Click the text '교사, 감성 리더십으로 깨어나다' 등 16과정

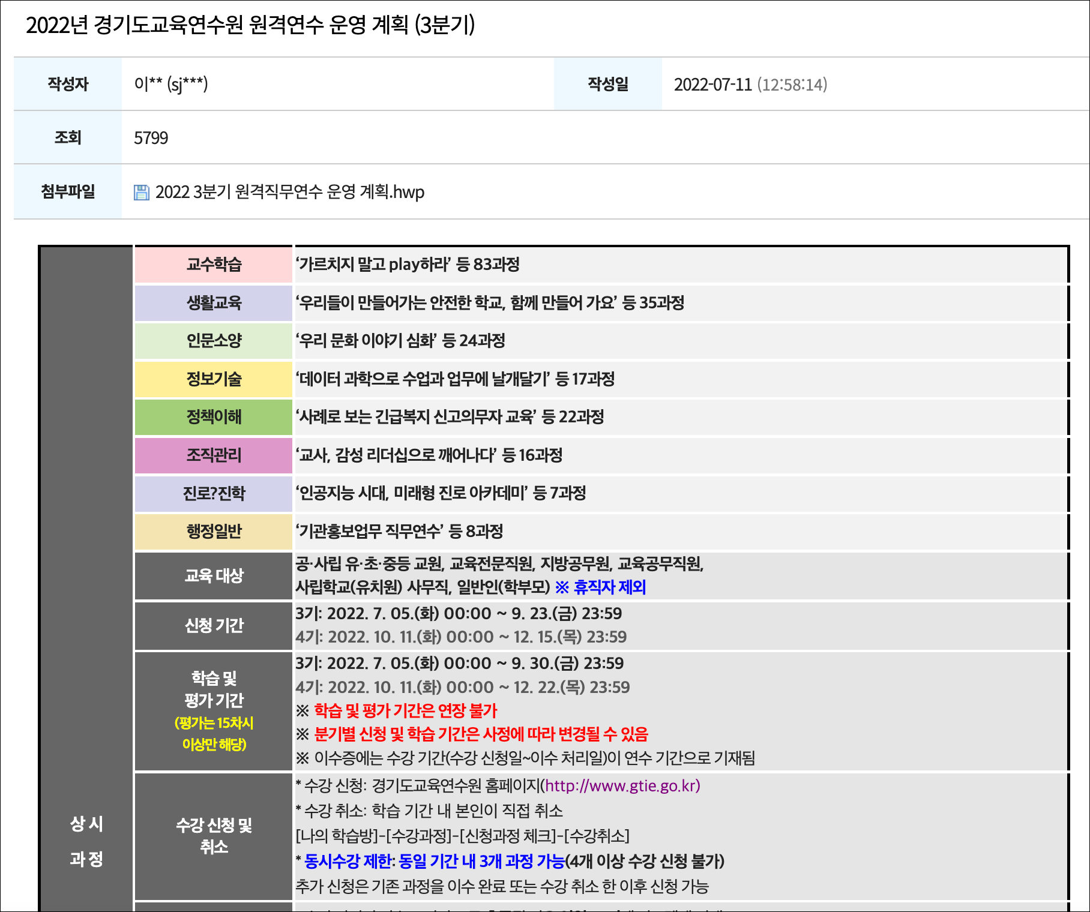point(429,455)
